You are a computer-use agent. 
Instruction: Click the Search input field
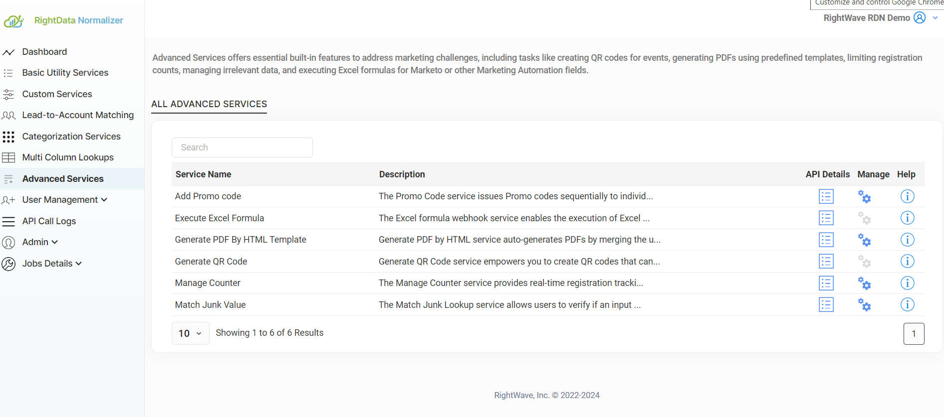pos(242,147)
